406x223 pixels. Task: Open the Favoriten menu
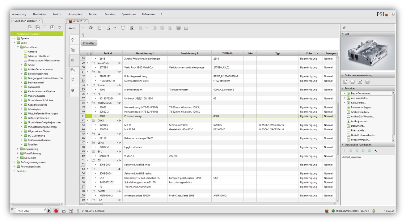110,14
